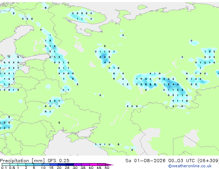Click the 1–2 mm legend swatch

click(22, 165)
